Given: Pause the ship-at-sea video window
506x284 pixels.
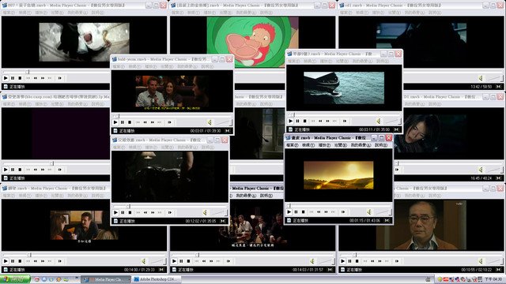Looking at the screenshot, I should click(297, 121).
